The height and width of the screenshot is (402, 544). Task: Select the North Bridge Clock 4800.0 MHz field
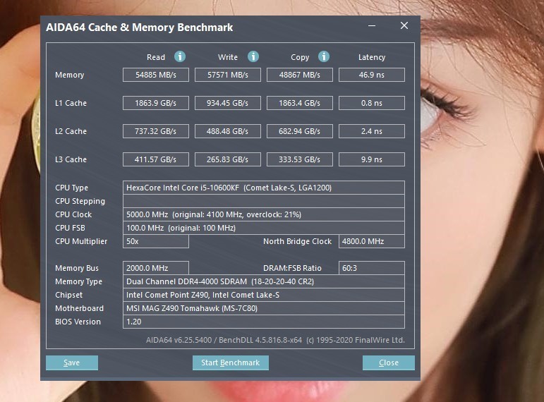(371, 241)
